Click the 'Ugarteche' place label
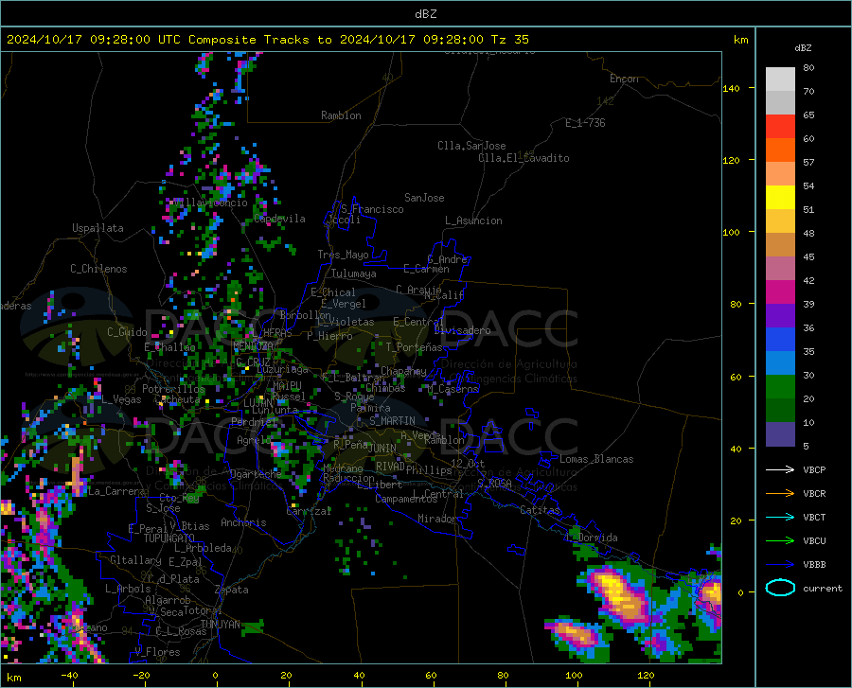 [256, 474]
